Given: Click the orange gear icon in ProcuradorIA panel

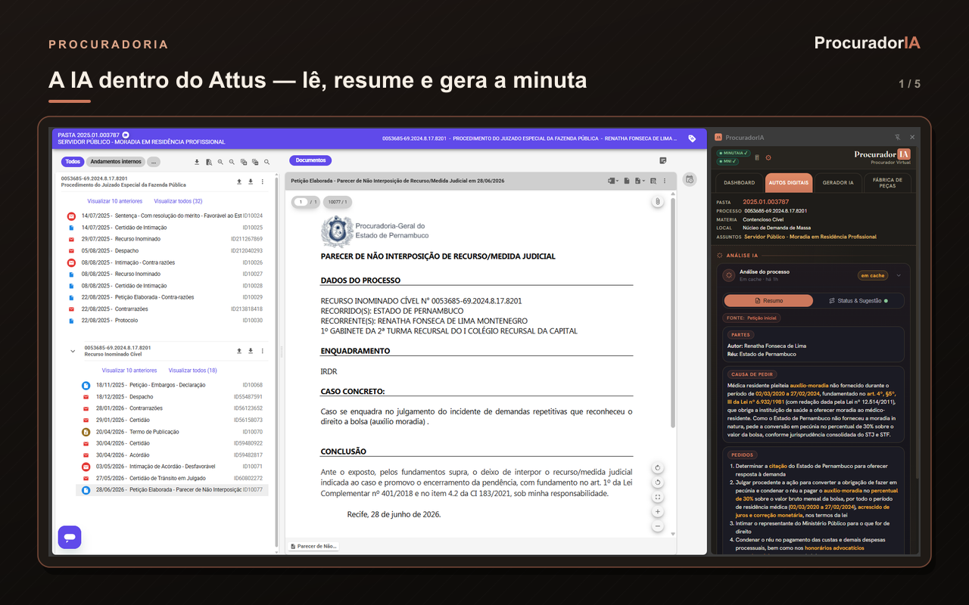Looking at the screenshot, I should point(768,157).
